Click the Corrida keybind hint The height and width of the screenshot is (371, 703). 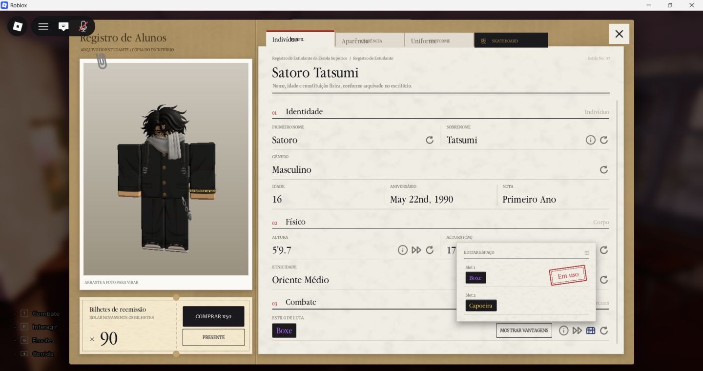37,353
